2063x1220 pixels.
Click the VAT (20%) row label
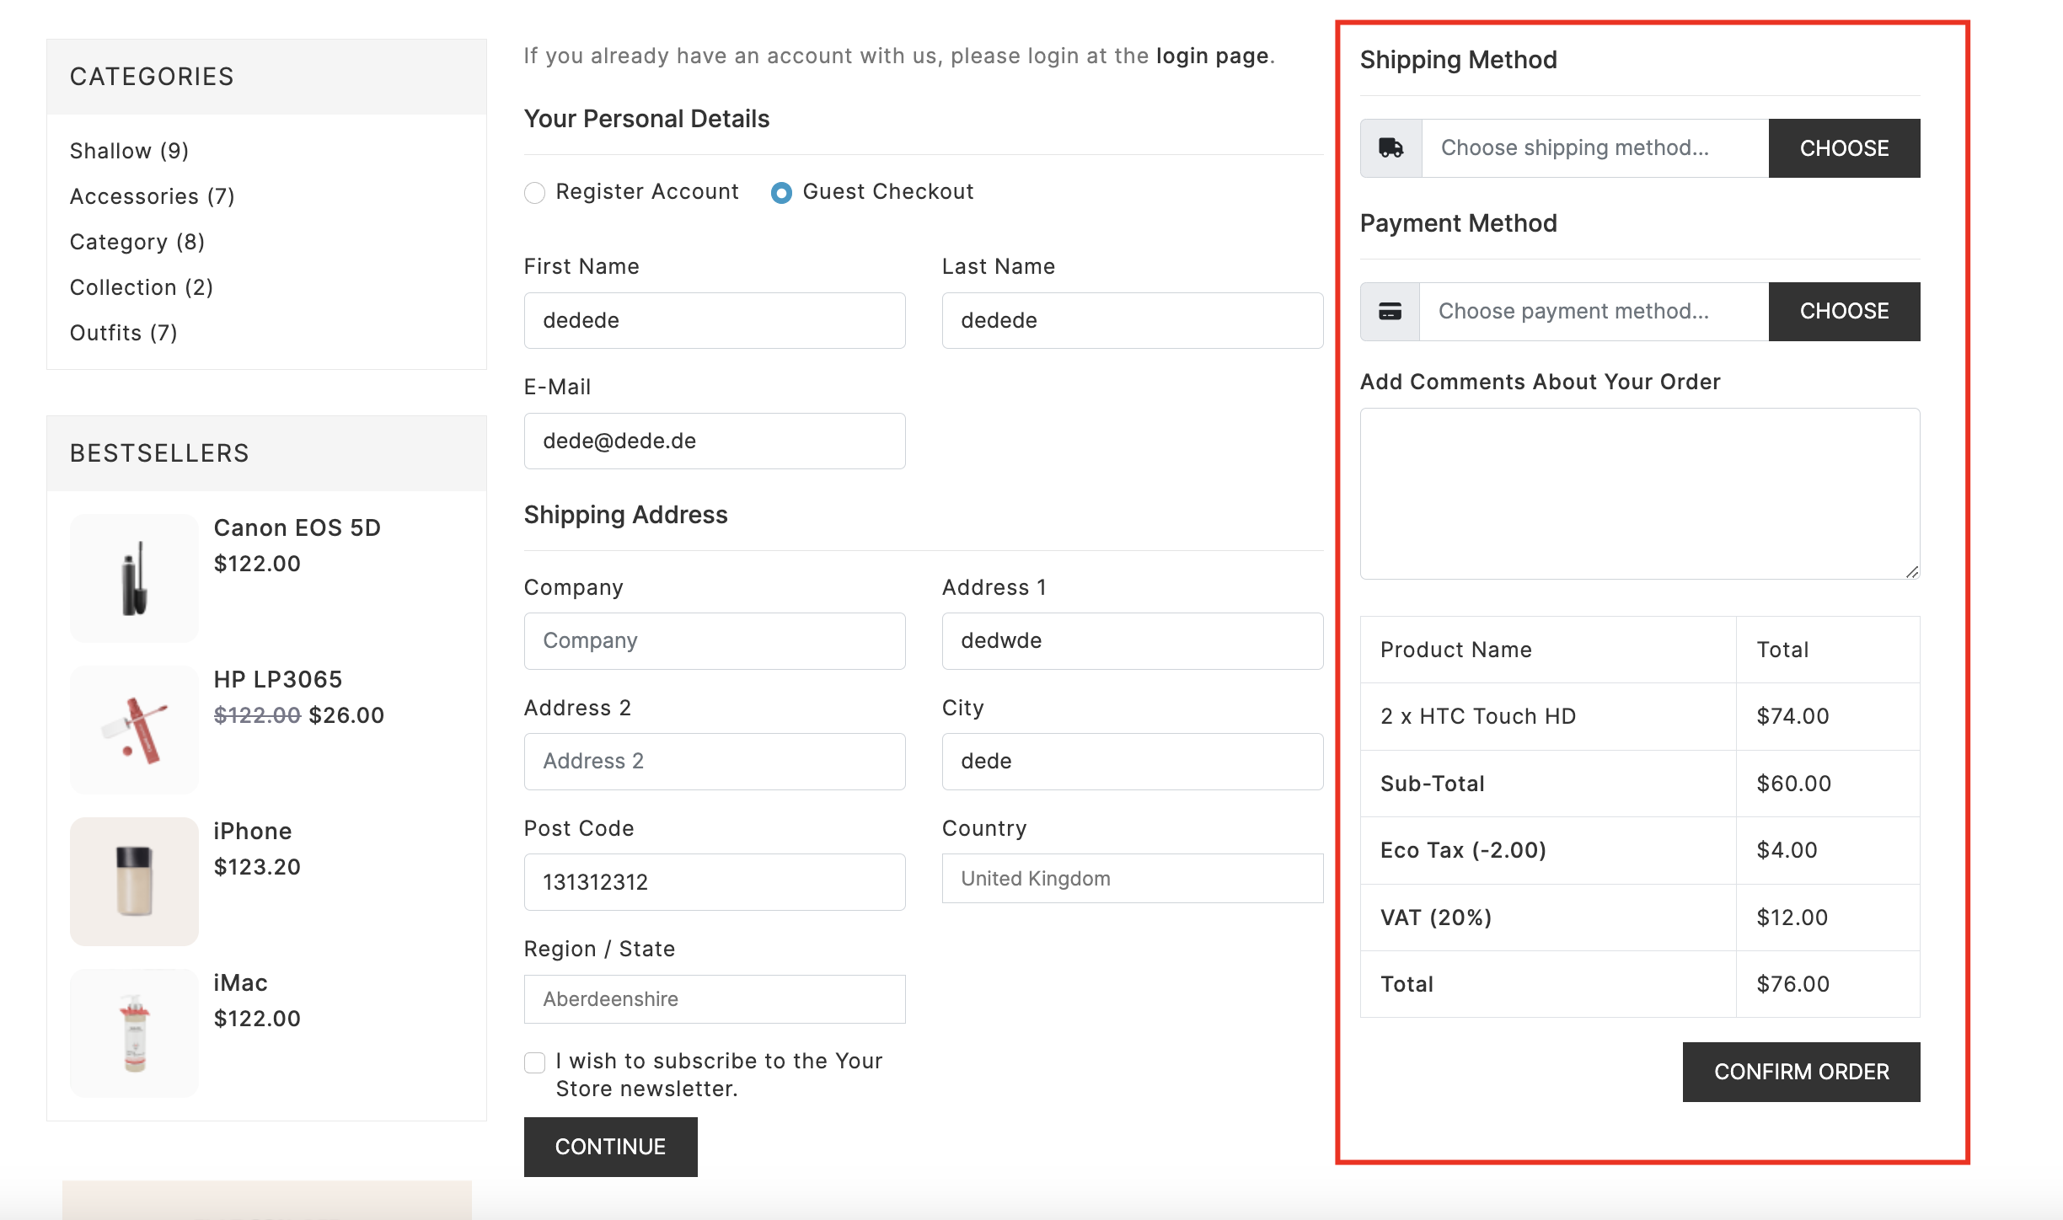tap(1436, 918)
